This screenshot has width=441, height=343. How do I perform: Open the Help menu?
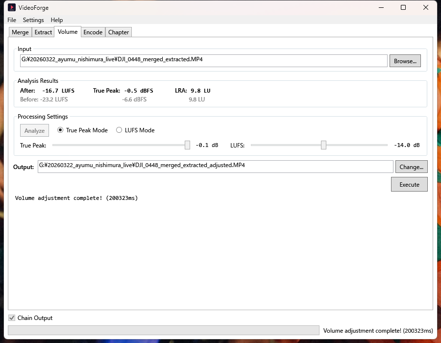tap(57, 20)
